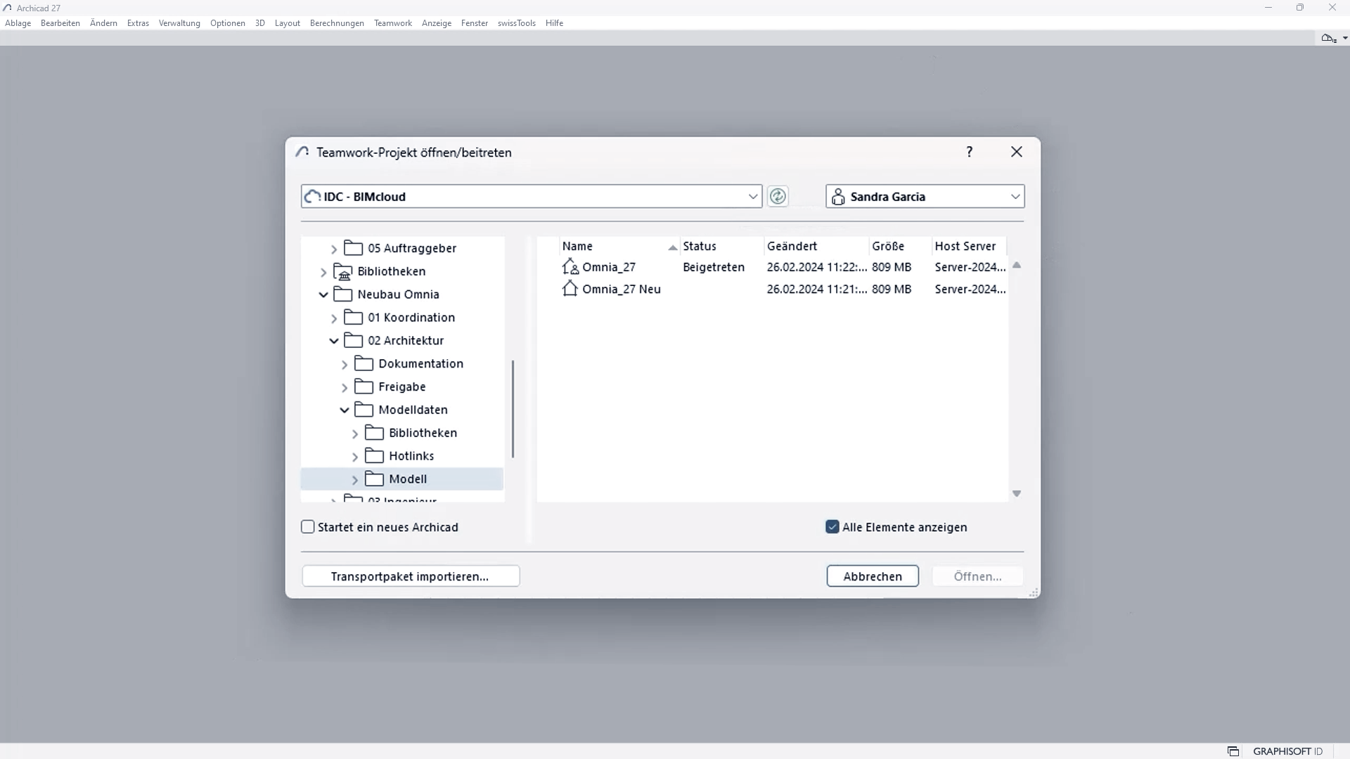Open the Ablage menu

(18, 23)
